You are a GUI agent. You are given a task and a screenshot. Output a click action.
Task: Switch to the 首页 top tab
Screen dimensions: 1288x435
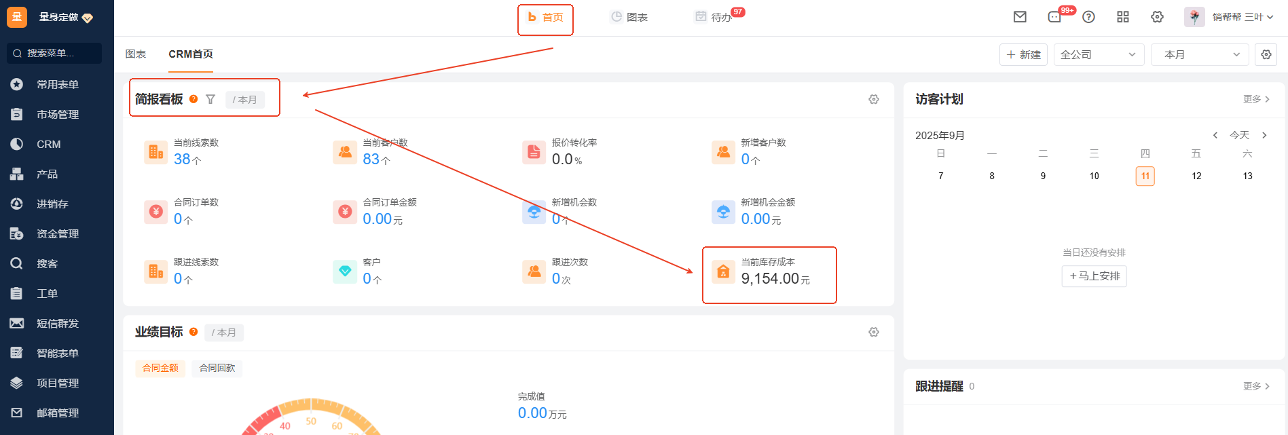tap(545, 17)
